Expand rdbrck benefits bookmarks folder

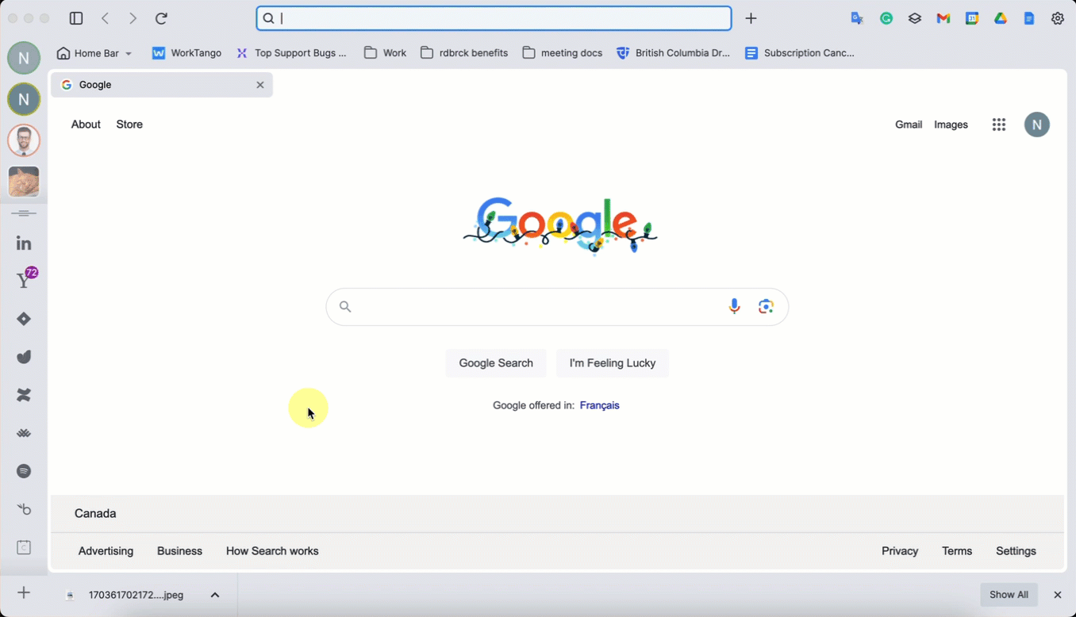click(x=464, y=53)
